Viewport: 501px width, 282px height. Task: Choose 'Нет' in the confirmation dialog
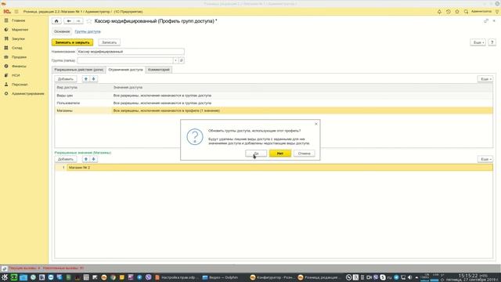[280, 154]
